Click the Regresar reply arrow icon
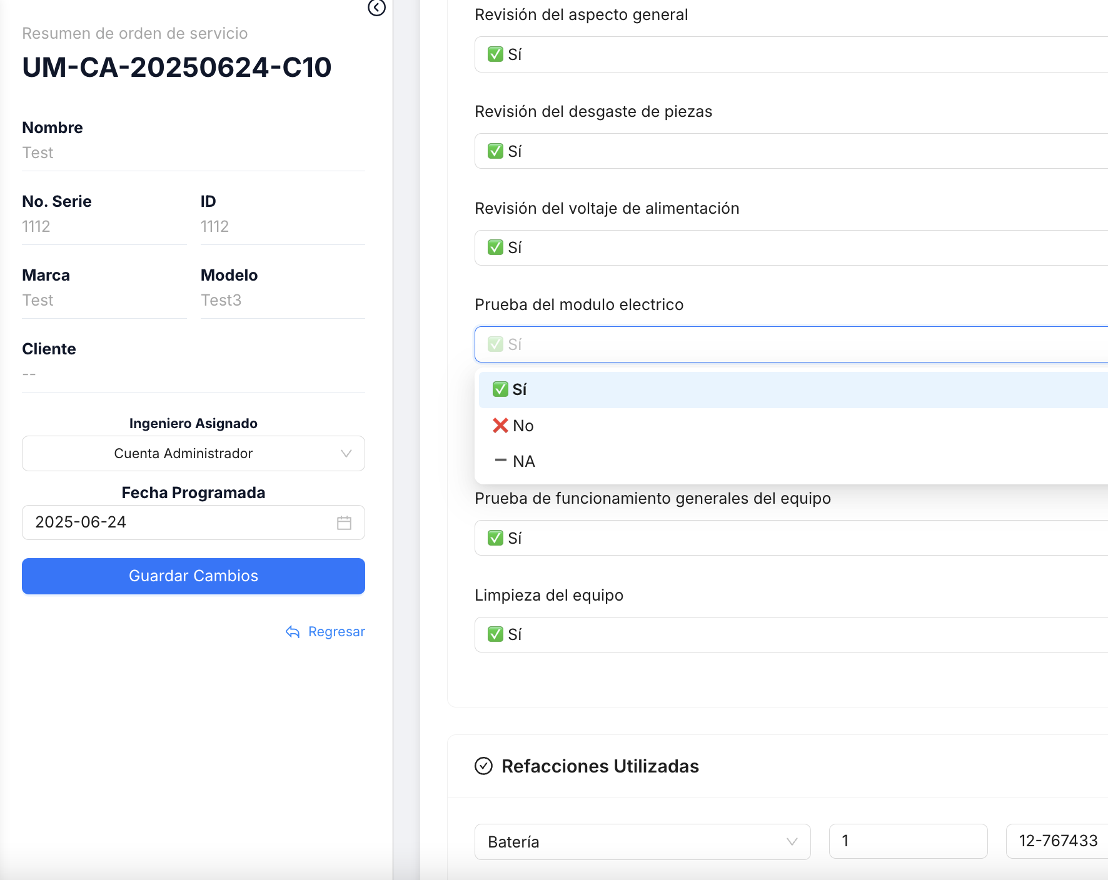This screenshot has height=880, width=1108. click(x=293, y=632)
